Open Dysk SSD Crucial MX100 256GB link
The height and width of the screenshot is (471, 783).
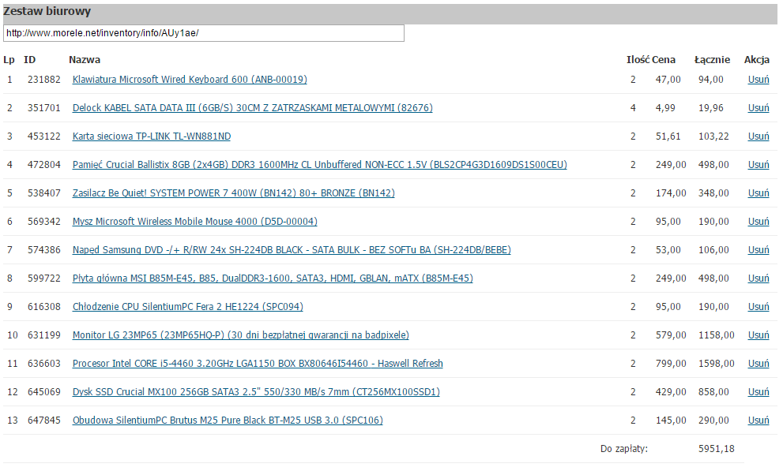tap(256, 392)
